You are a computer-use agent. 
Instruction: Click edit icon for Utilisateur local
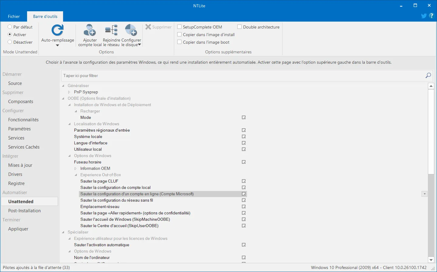pos(244,149)
